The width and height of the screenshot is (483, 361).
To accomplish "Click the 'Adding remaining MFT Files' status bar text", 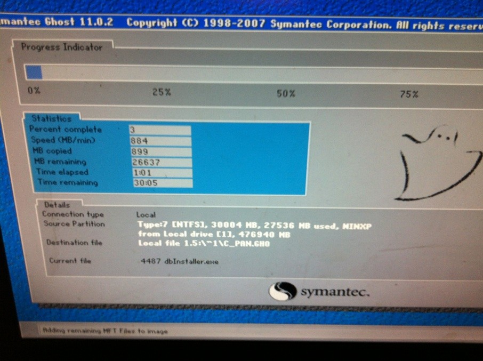I will (105, 331).
